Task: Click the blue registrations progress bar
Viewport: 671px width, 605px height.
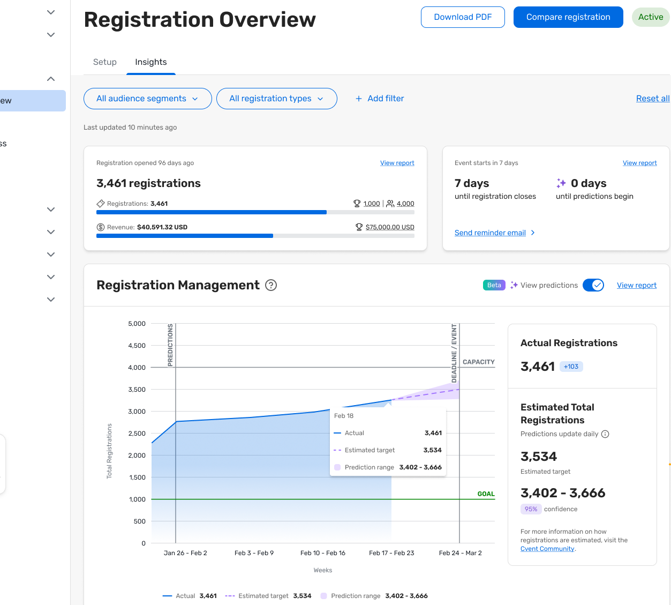Action: (x=212, y=212)
